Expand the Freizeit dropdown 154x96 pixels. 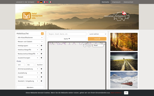click(28, 77)
